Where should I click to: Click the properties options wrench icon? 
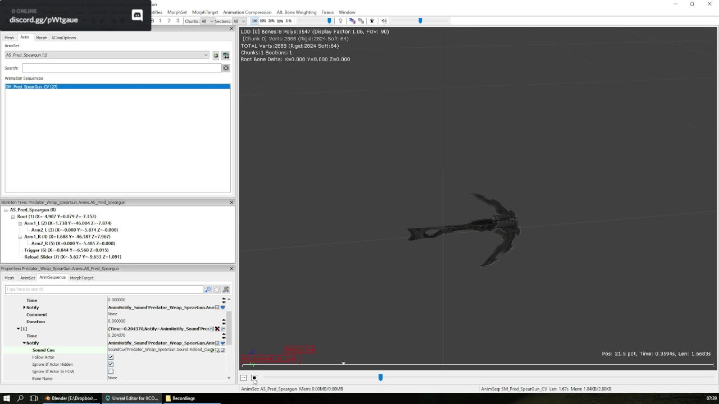(226, 290)
